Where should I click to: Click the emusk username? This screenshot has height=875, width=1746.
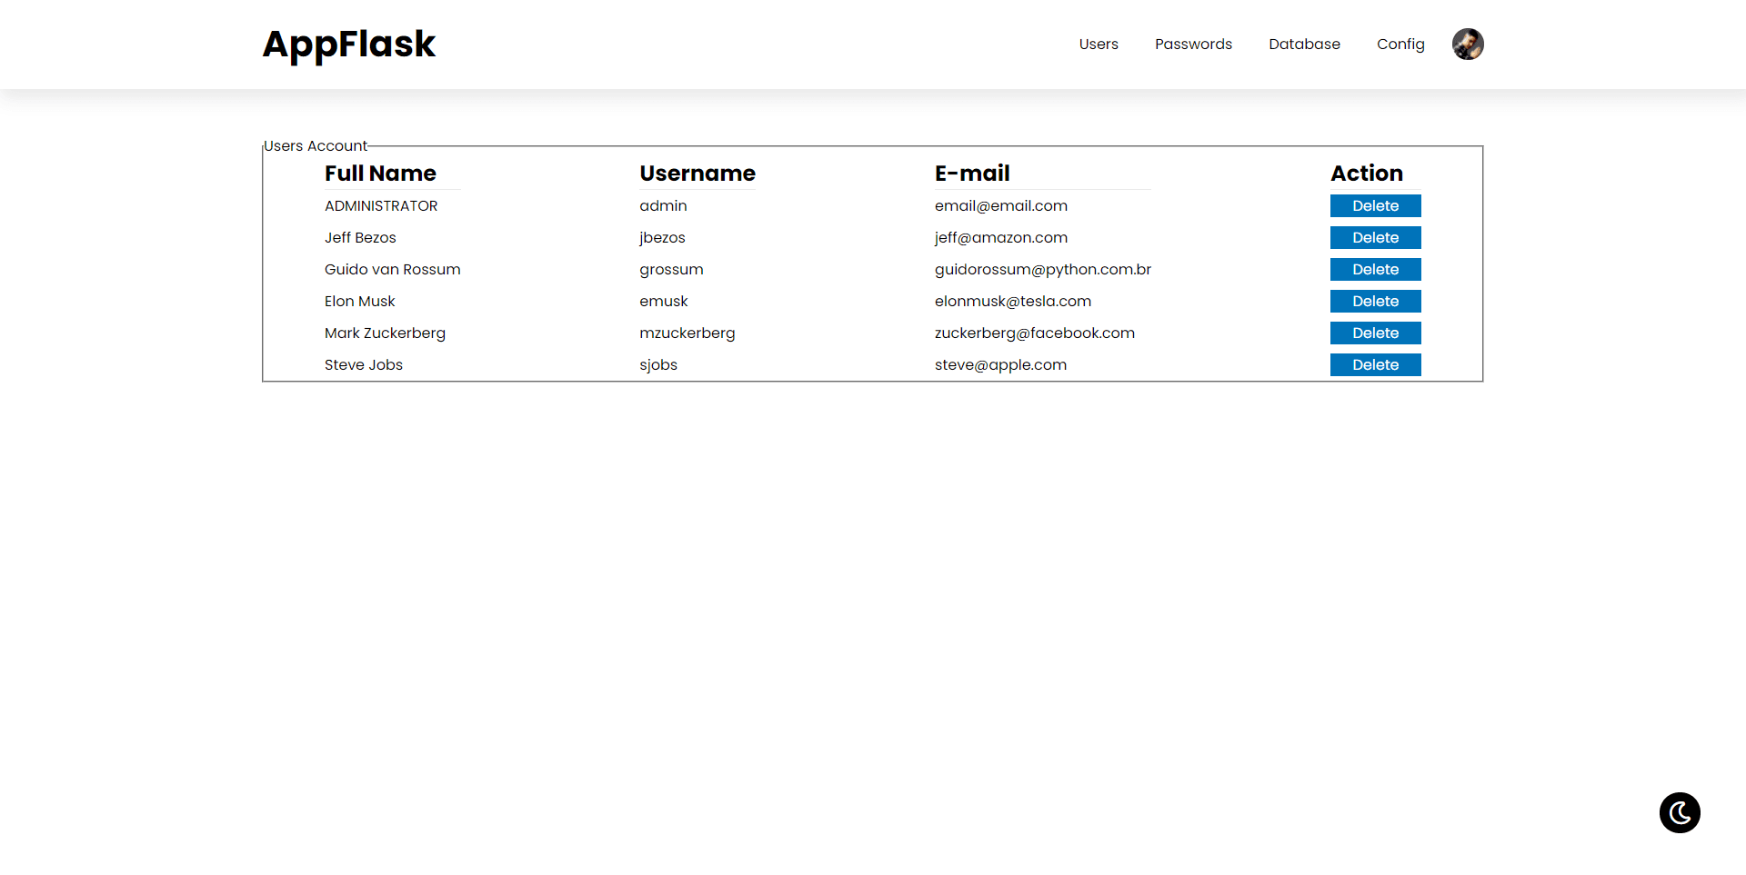663,302
